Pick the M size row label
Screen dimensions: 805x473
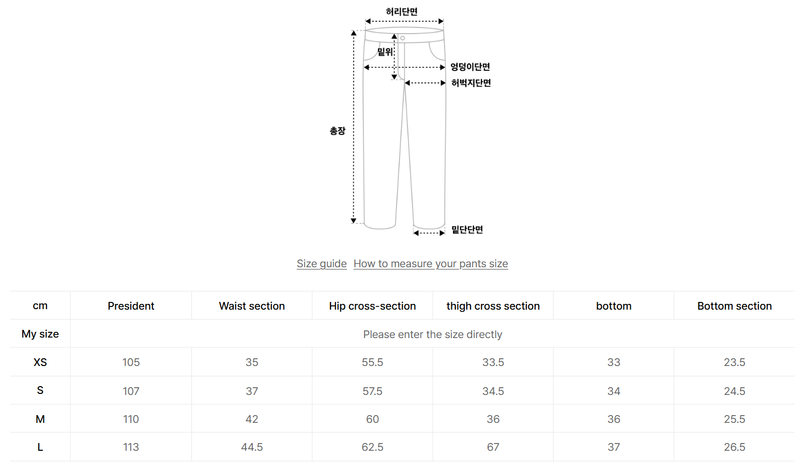pyautogui.click(x=40, y=419)
